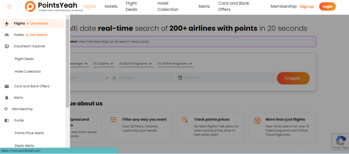Click the bed icon beside Hotels in the sidebar
This screenshot has height=154, width=349.
click(x=7, y=35)
